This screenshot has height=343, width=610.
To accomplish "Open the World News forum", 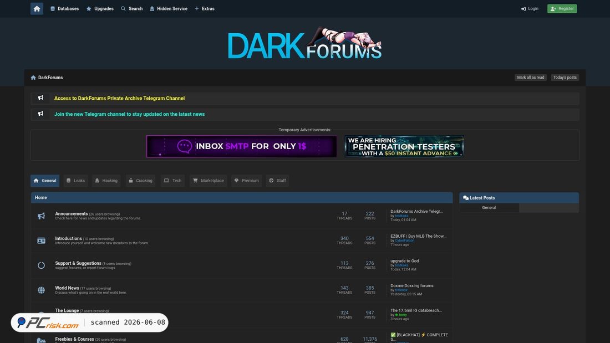I will coord(67,288).
